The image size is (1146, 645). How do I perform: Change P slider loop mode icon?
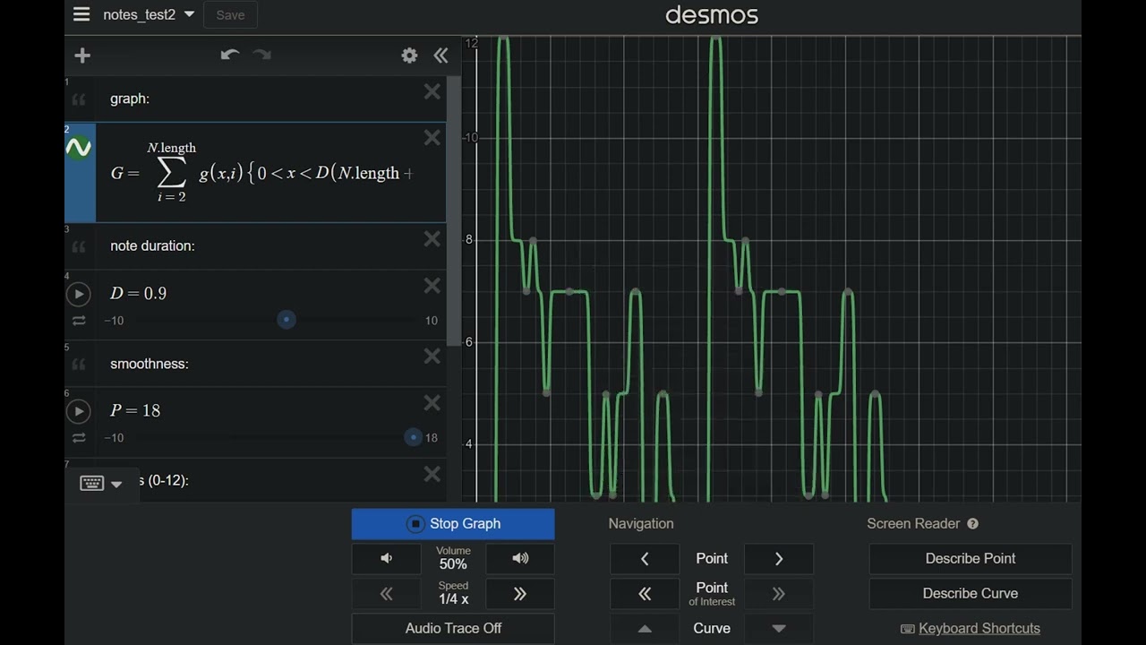pyautogui.click(x=79, y=438)
